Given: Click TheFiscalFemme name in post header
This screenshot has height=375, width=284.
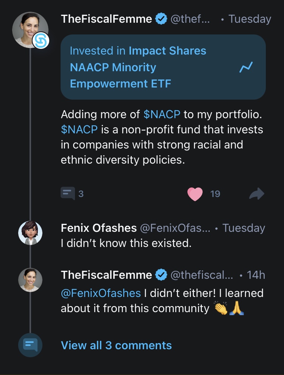Looking at the screenshot, I should coord(106,19).
